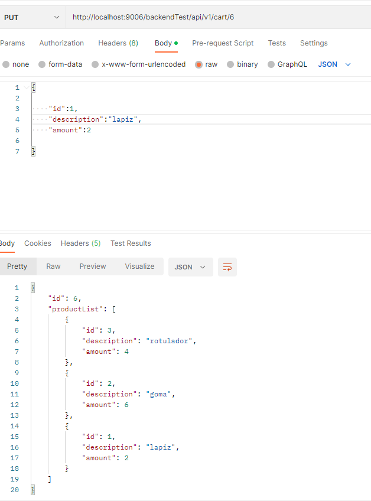Open the PUT HTTP method dropdown
The image size is (371, 501).
pyautogui.click(x=32, y=17)
